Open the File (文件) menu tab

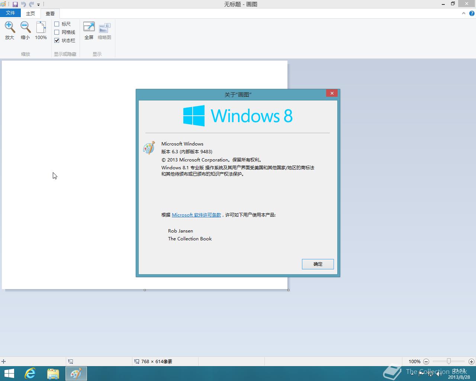tap(10, 13)
